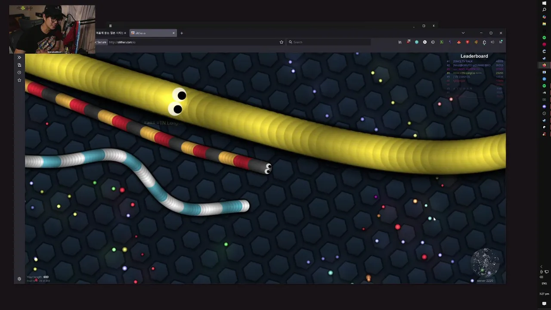The width and height of the screenshot is (551, 310).
Task: Open Discord from the taskbar
Action: (544, 106)
